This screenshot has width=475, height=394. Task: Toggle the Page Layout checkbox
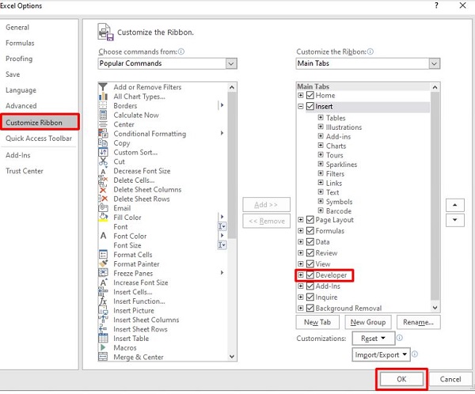coord(310,220)
